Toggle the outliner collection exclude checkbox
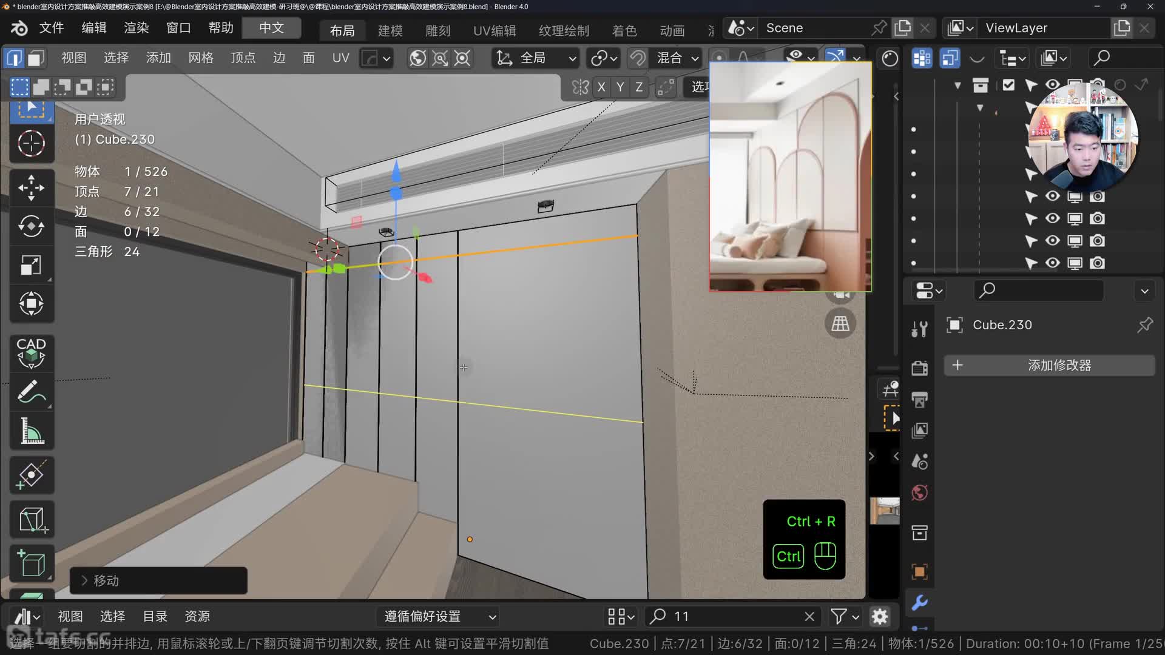 (1008, 85)
